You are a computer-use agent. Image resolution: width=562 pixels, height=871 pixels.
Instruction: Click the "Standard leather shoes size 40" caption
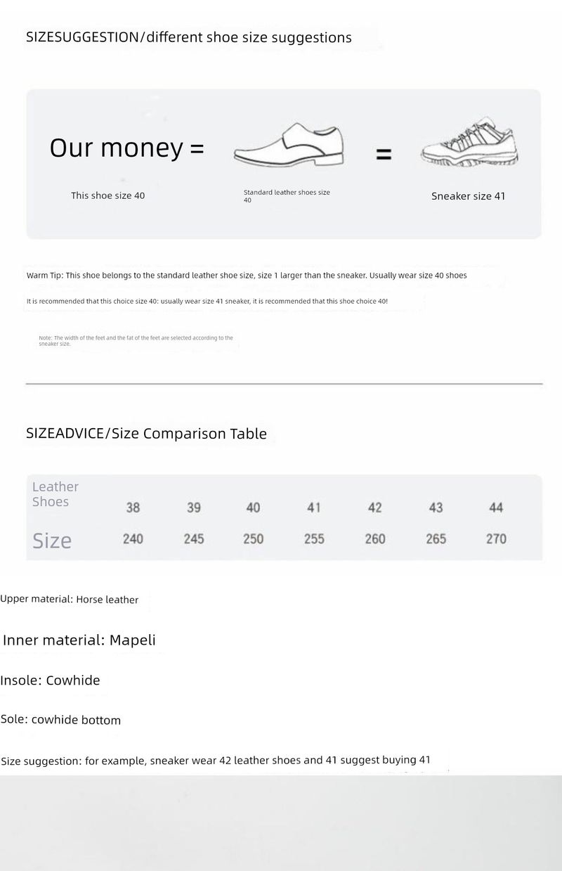coord(287,196)
